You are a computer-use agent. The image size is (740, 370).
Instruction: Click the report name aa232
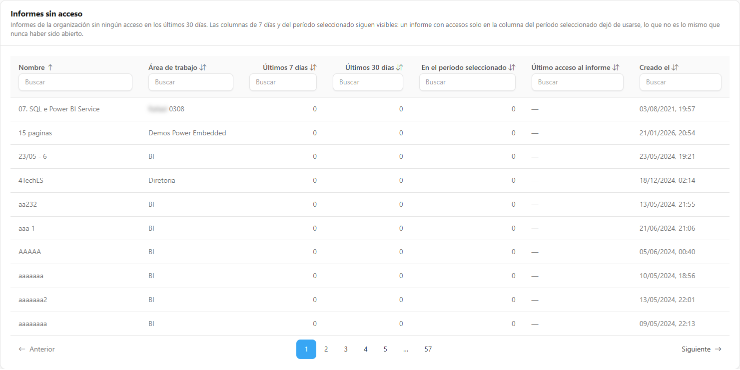tap(28, 205)
